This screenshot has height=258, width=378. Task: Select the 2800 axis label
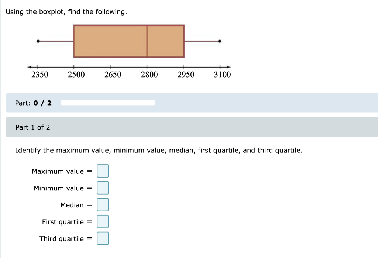coord(149,74)
